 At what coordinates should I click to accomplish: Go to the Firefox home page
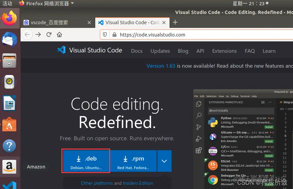point(59,34)
